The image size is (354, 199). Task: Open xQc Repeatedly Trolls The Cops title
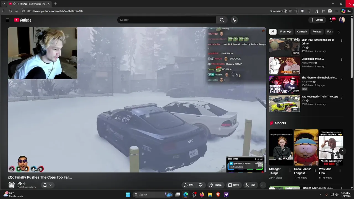tap(320, 97)
